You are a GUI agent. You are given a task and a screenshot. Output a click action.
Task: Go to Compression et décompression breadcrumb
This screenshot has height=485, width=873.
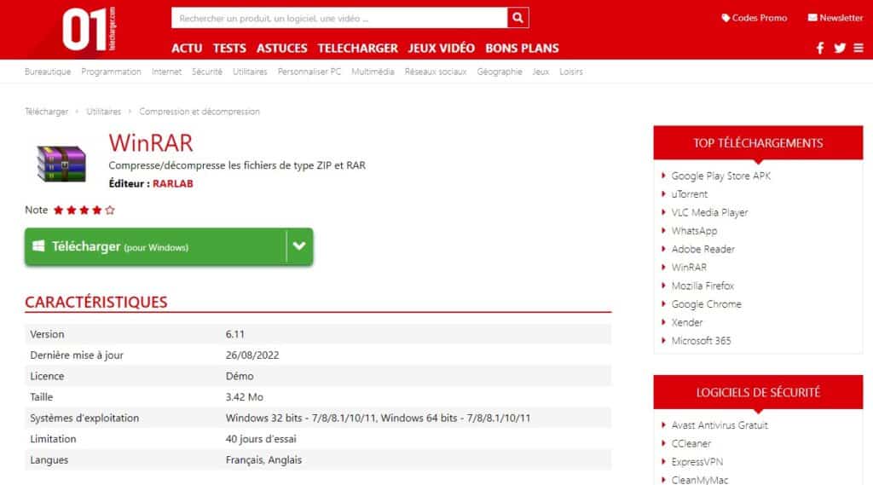199,112
